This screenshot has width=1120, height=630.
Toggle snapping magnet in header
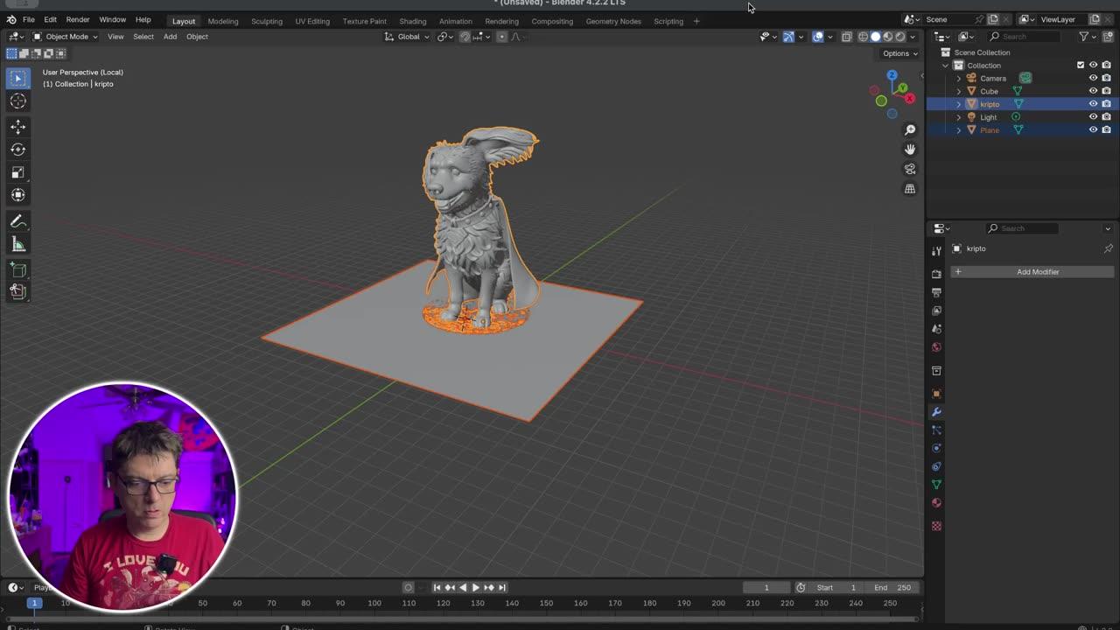coord(465,37)
